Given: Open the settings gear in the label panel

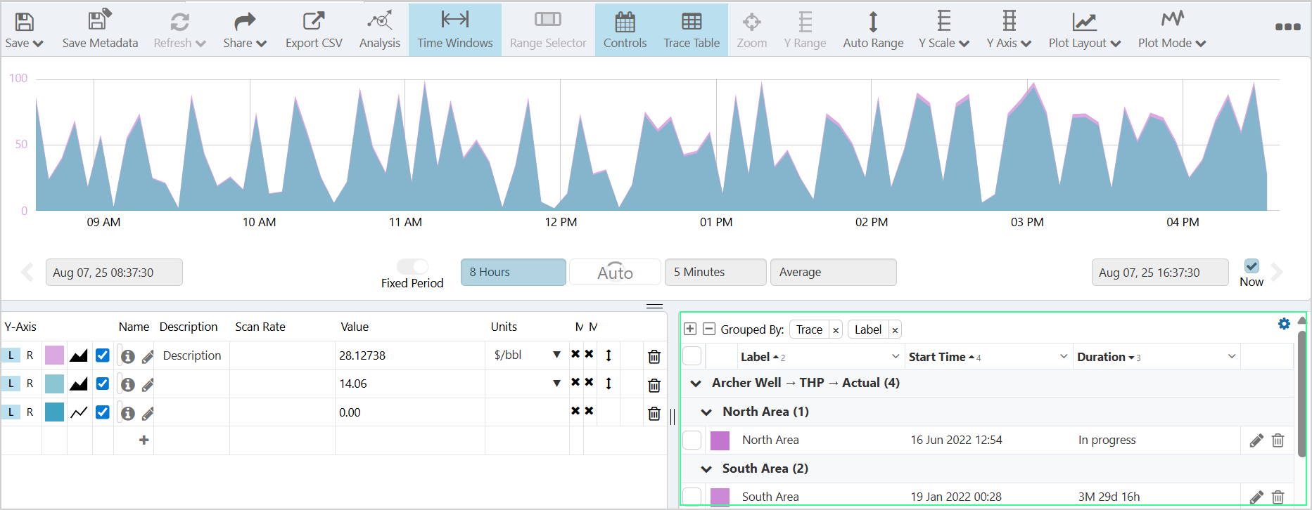Looking at the screenshot, I should [1284, 324].
